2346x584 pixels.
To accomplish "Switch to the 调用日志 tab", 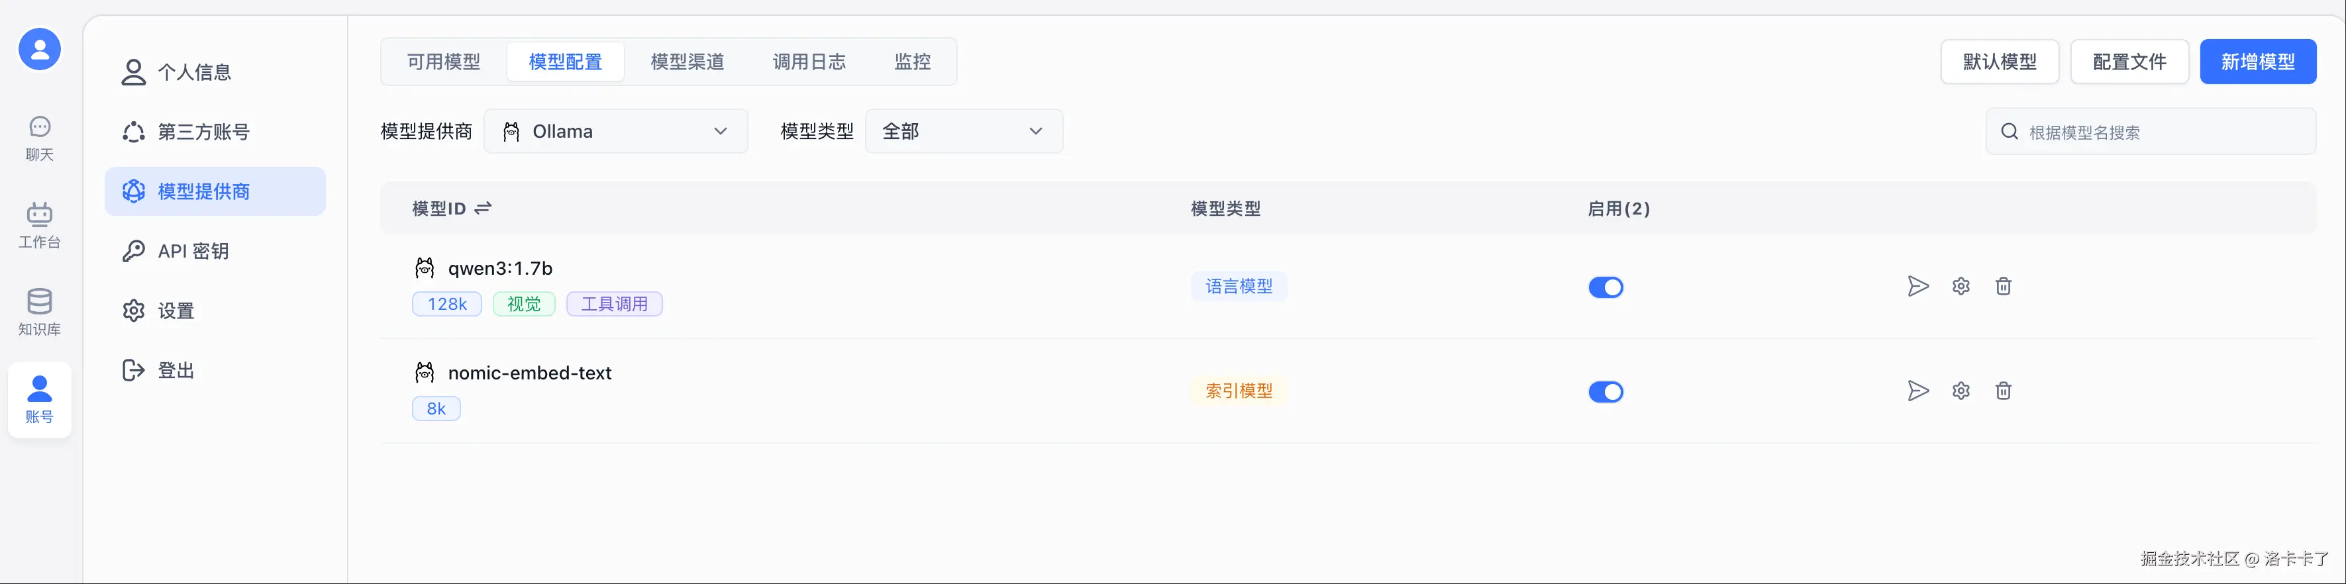I will 809,62.
